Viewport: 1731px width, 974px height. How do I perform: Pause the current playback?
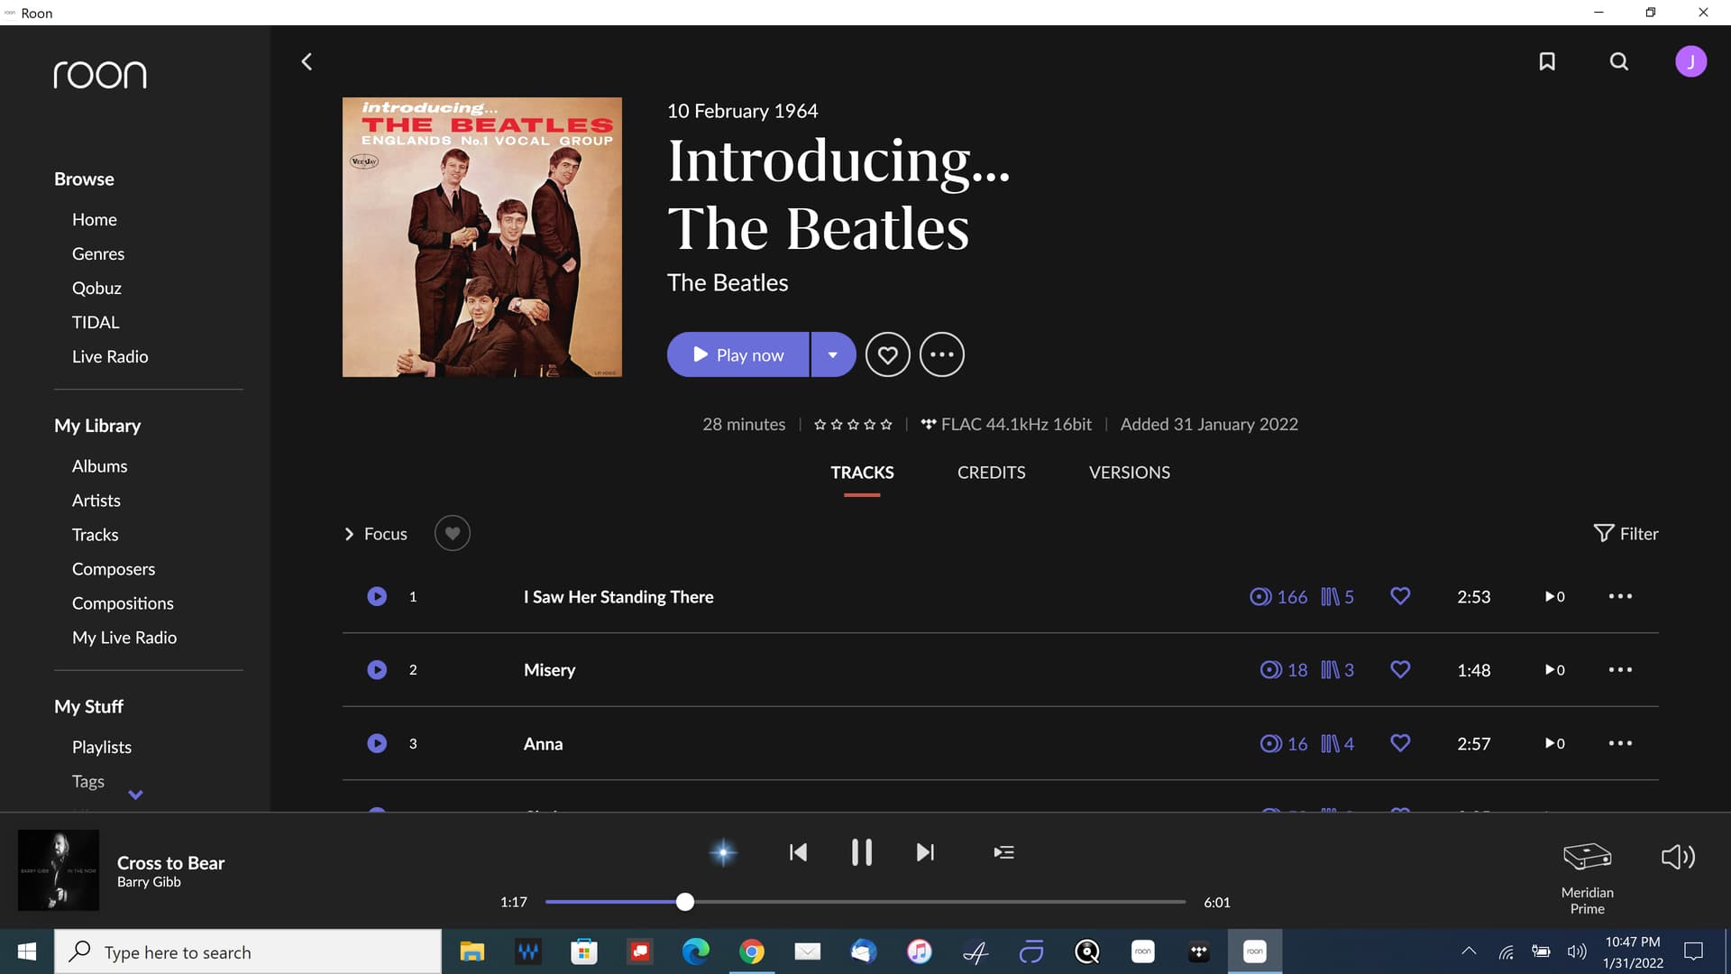[x=862, y=852]
